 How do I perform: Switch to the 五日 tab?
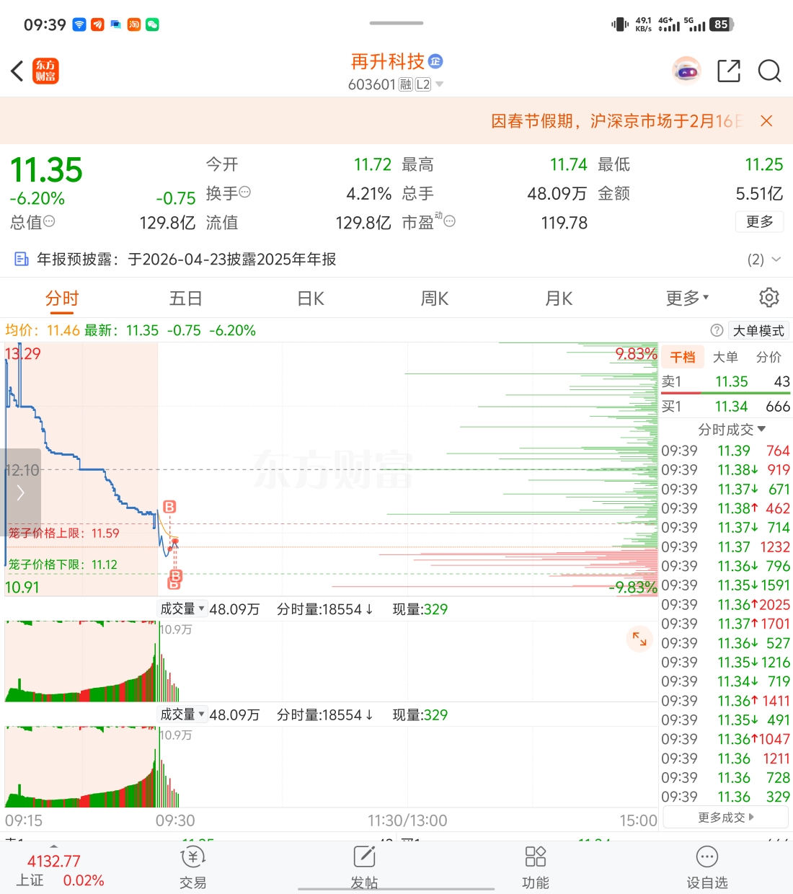(185, 298)
